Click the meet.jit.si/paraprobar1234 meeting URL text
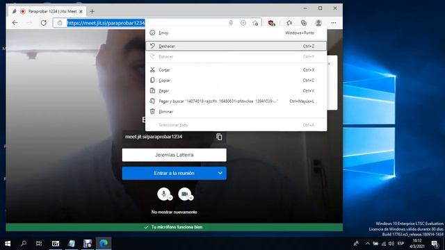This screenshot has width=445, height=250. [x=154, y=137]
